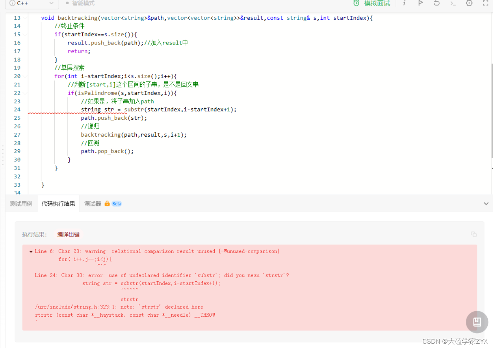Click the 执行结果 label

(x=34, y=234)
